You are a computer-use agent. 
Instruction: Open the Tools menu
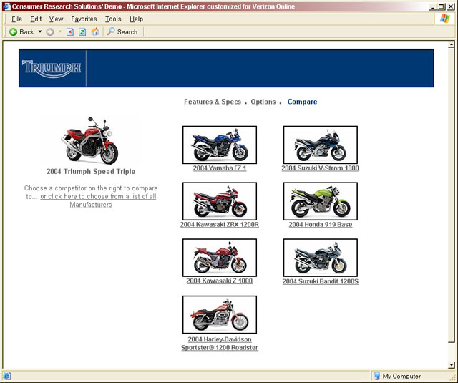(x=113, y=19)
